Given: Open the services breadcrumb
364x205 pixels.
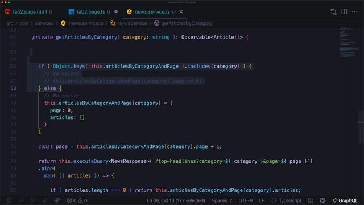Looking at the screenshot, I should pyautogui.click(x=44, y=23).
